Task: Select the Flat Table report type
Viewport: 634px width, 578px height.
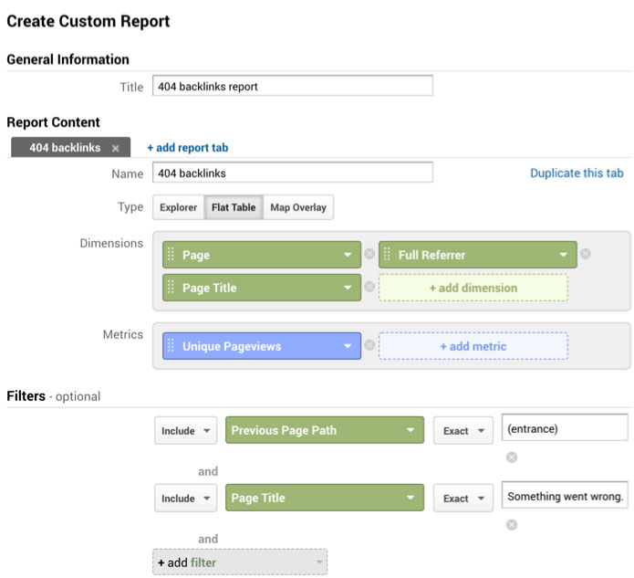Action: pyautogui.click(x=234, y=207)
